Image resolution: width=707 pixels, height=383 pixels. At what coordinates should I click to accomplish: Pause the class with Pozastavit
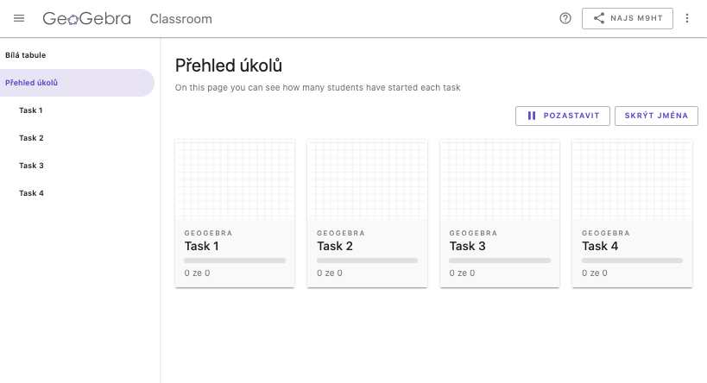(x=562, y=116)
